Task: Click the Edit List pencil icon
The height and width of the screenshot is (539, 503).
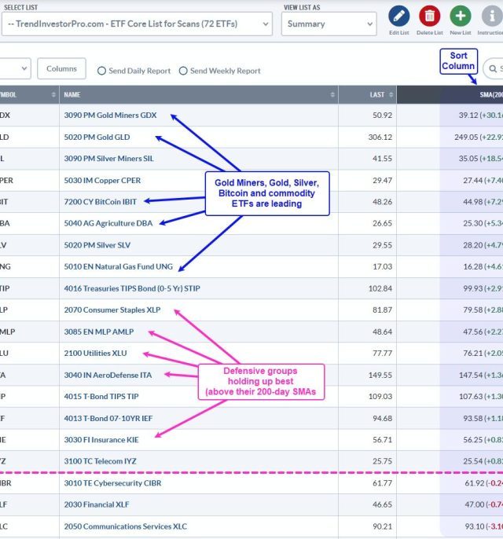Action: [x=398, y=16]
